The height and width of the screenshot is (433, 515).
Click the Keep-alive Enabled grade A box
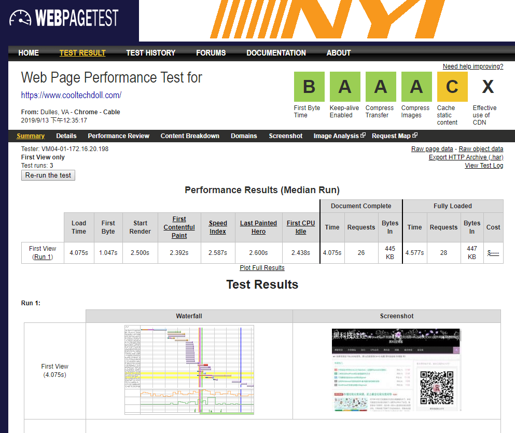(345, 87)
